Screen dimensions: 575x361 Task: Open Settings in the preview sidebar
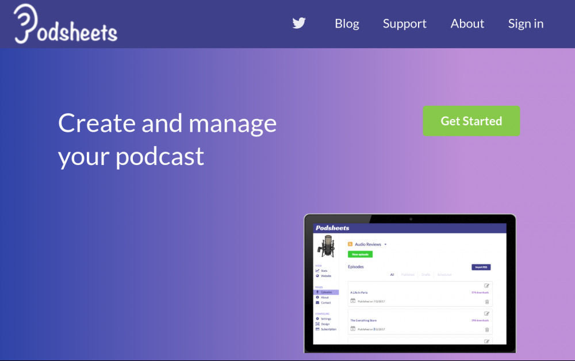323,319
